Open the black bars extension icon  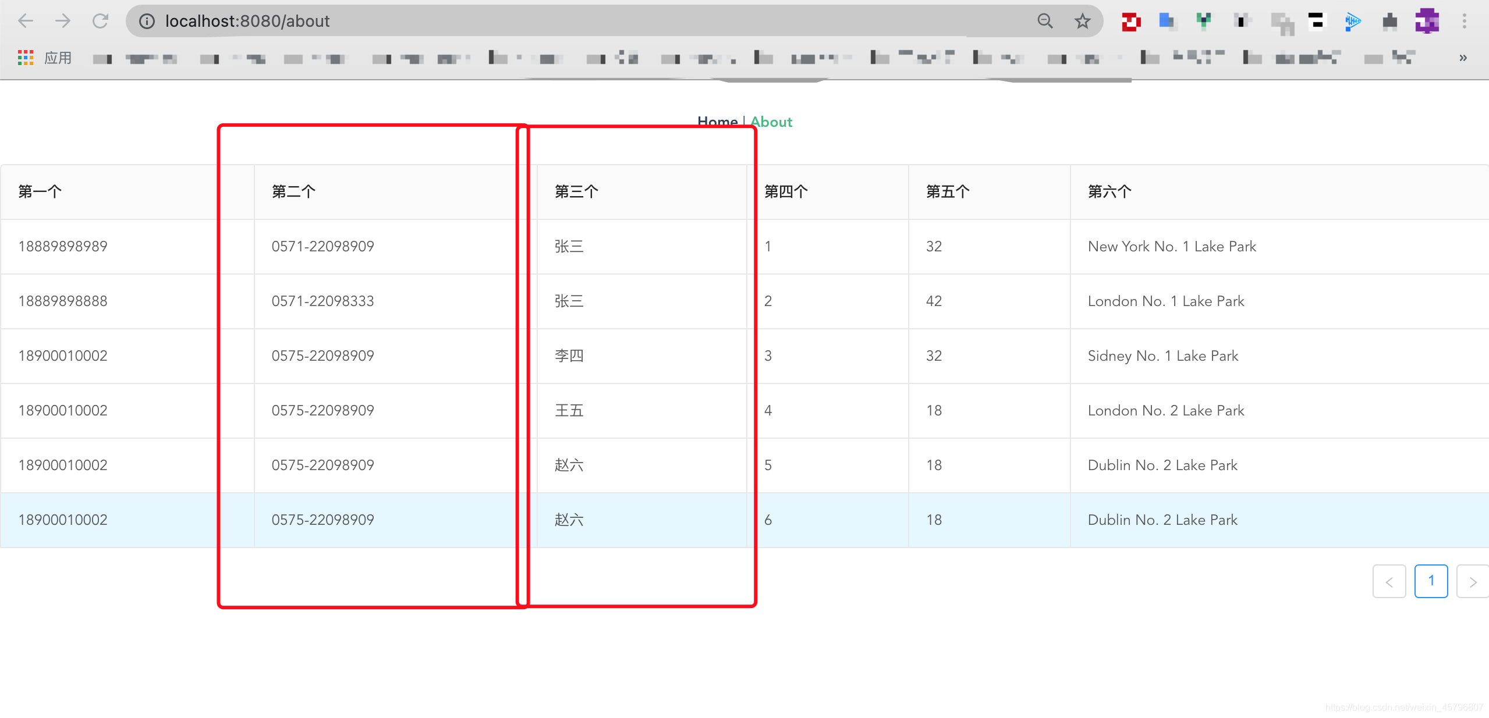[1316, 20]
